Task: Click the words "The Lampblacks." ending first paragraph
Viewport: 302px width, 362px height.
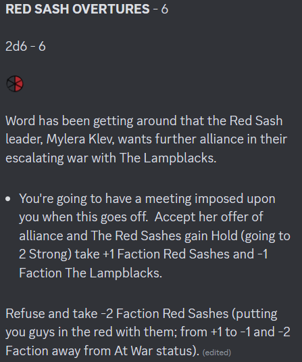Action: click(168, 158)
